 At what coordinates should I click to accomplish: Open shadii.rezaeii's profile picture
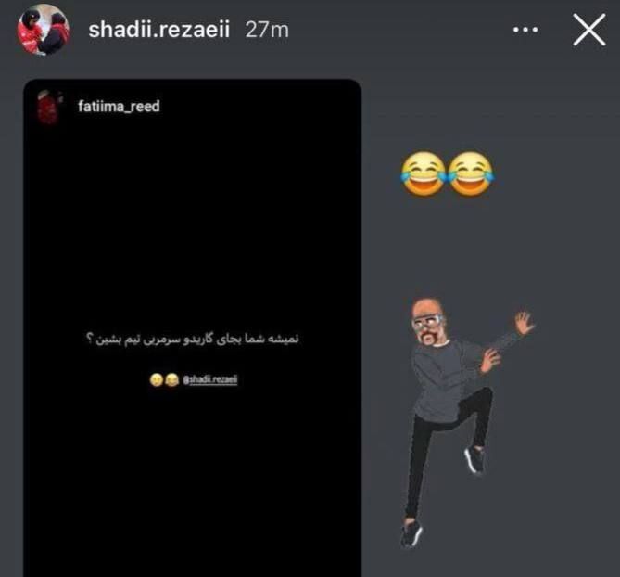(43, 30)
